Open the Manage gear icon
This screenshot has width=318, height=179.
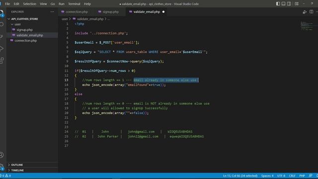tap(1, 167)
